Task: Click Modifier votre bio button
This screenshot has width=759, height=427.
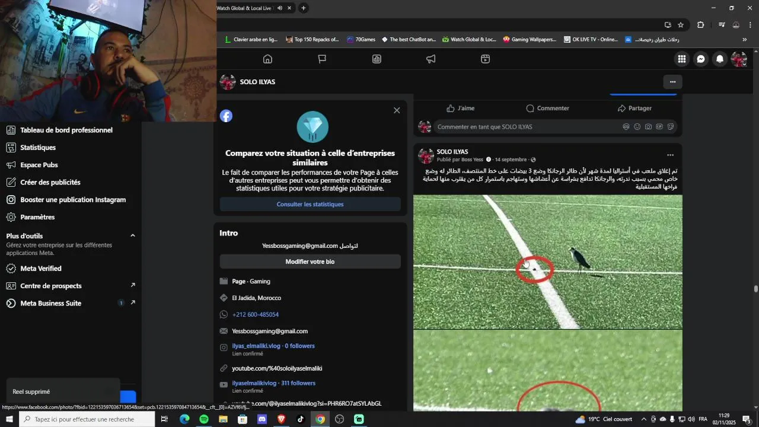Action: 310,262
